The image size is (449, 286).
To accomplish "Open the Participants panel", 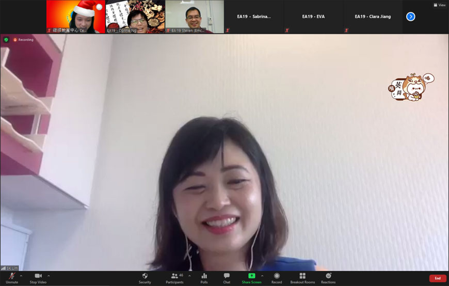I will [x=174, y=278].
